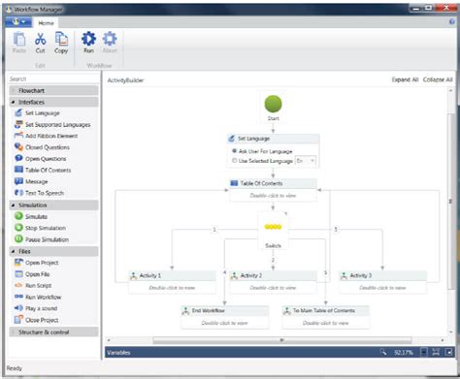Click the help icon in ribbon corner
Screen dimensions: 460x379
point(452,21)
